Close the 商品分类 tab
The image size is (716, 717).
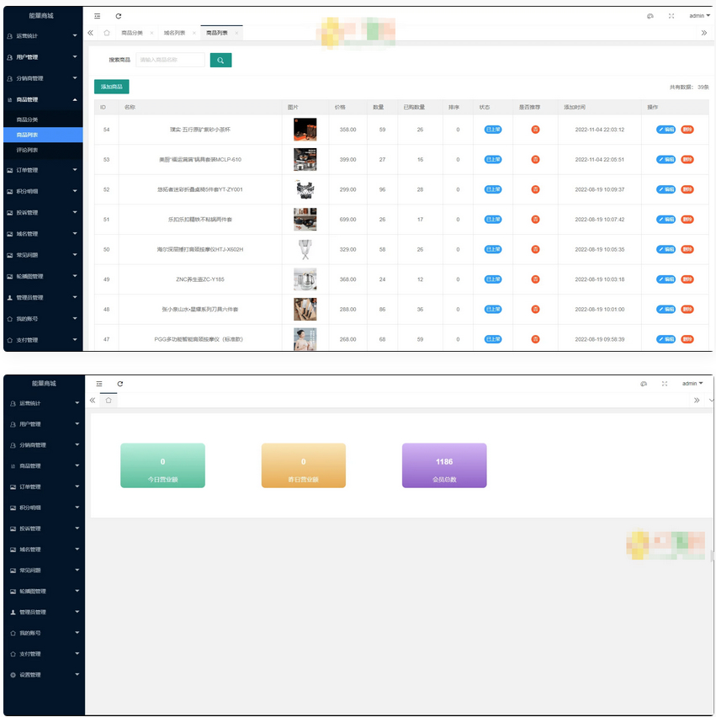pos(151,33)
